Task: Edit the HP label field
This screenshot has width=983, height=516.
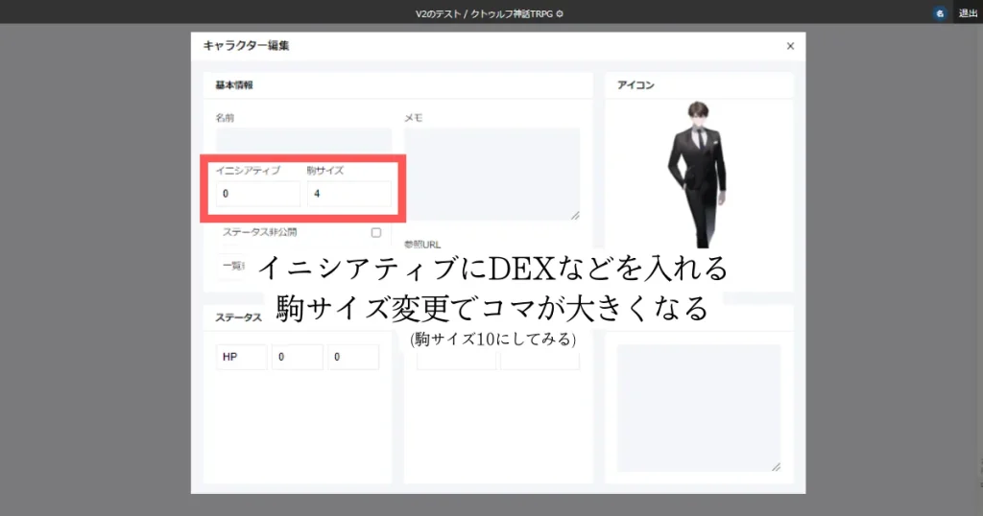Action: tap(242, 357)
